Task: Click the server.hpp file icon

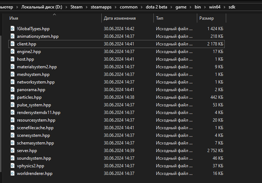Action: coord(13,151)
